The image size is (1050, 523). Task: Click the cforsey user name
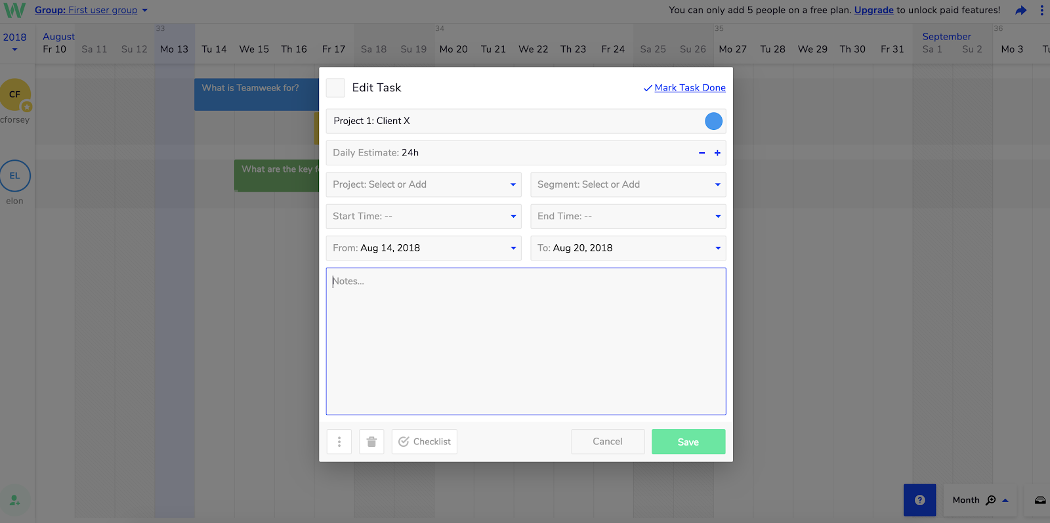14,120
